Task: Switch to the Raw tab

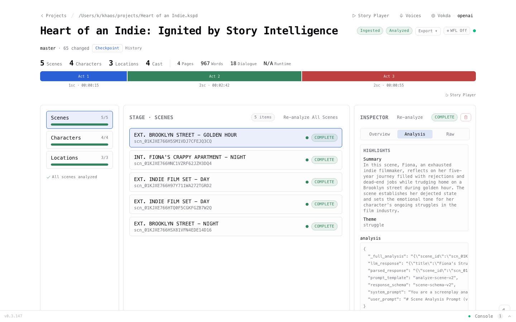Action: coord(450,134)
